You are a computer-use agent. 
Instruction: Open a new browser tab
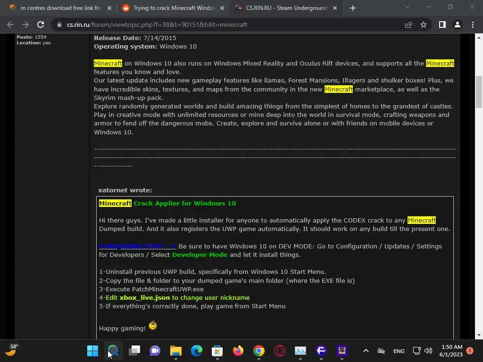click(x=353, y=8)
